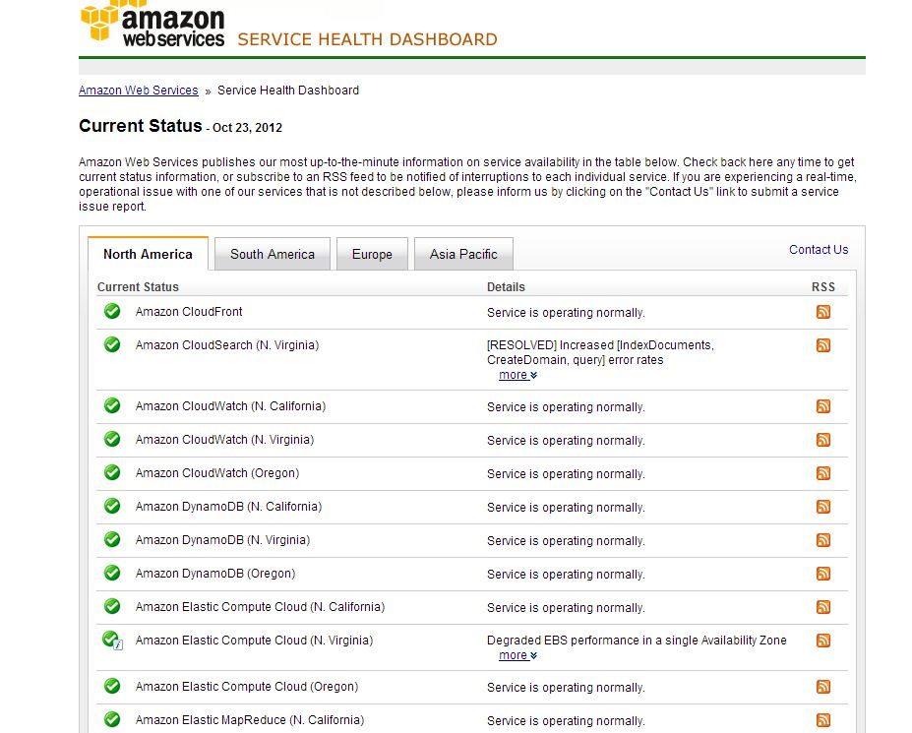
Task: Click RSS icon for CloudWatch (N. California)
Action: 823,406
